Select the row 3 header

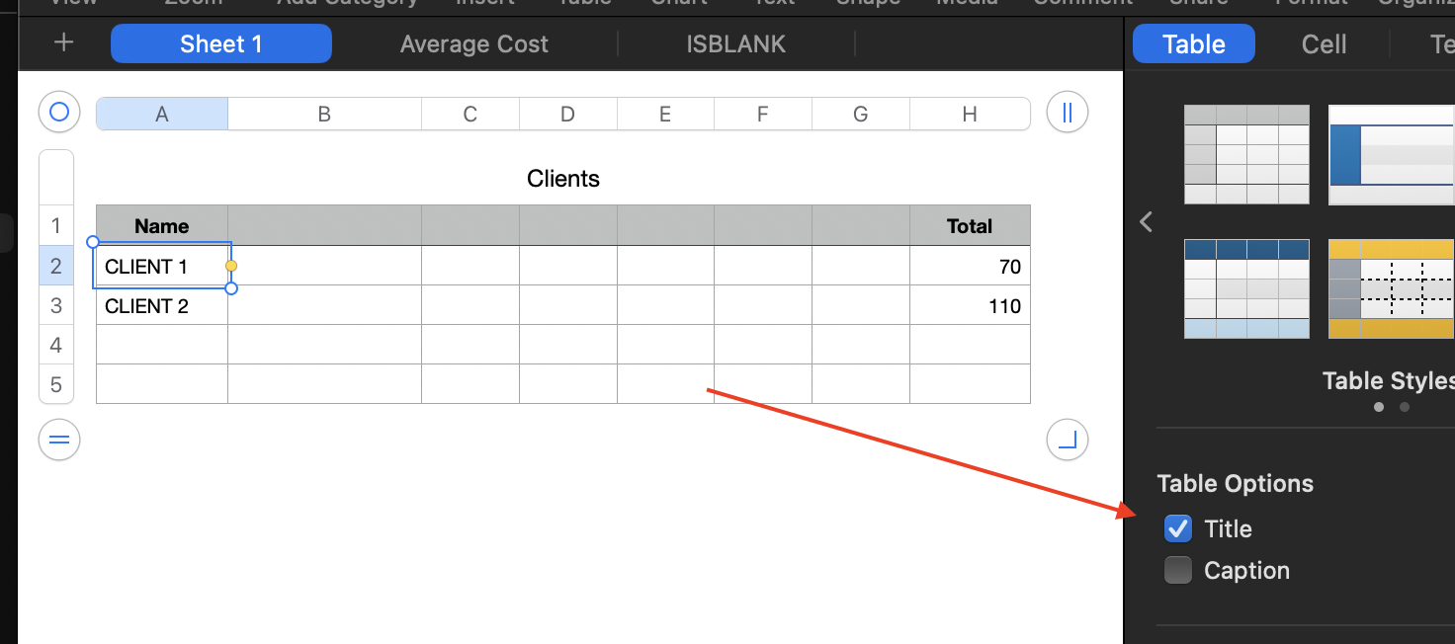56,306
